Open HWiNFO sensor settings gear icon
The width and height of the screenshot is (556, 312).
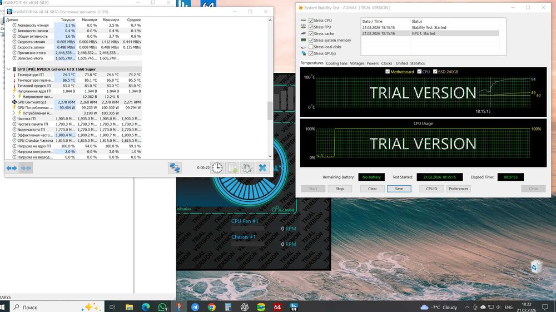coord(247,167)
